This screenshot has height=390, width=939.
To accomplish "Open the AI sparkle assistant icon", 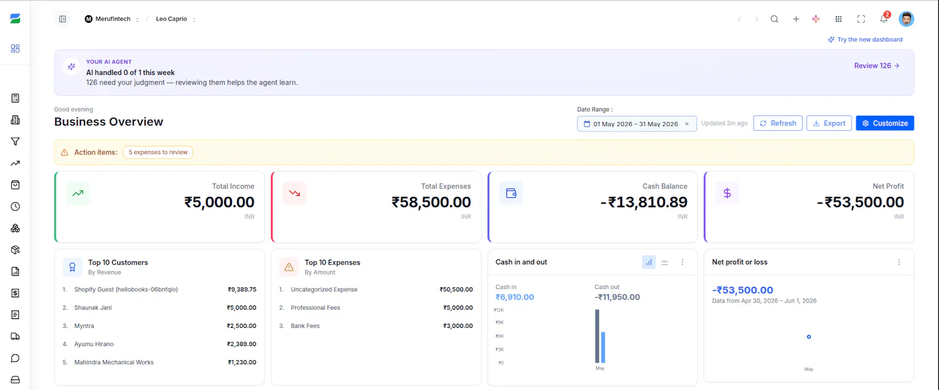I will (816, 19).
